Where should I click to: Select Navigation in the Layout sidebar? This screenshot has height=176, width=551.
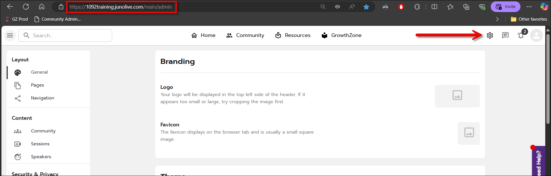pyautogui.click(x=48, y=98)
